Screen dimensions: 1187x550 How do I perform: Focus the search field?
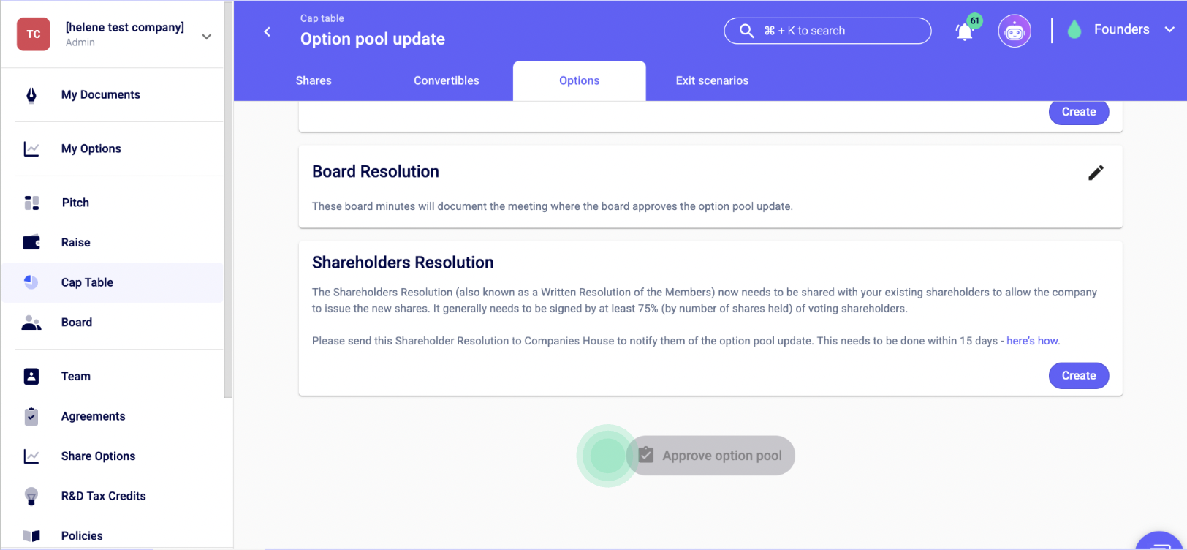(x=827, y=31)
